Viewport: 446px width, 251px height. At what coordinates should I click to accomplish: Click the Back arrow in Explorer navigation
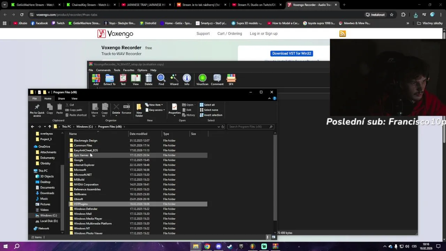tap(32, 127)
